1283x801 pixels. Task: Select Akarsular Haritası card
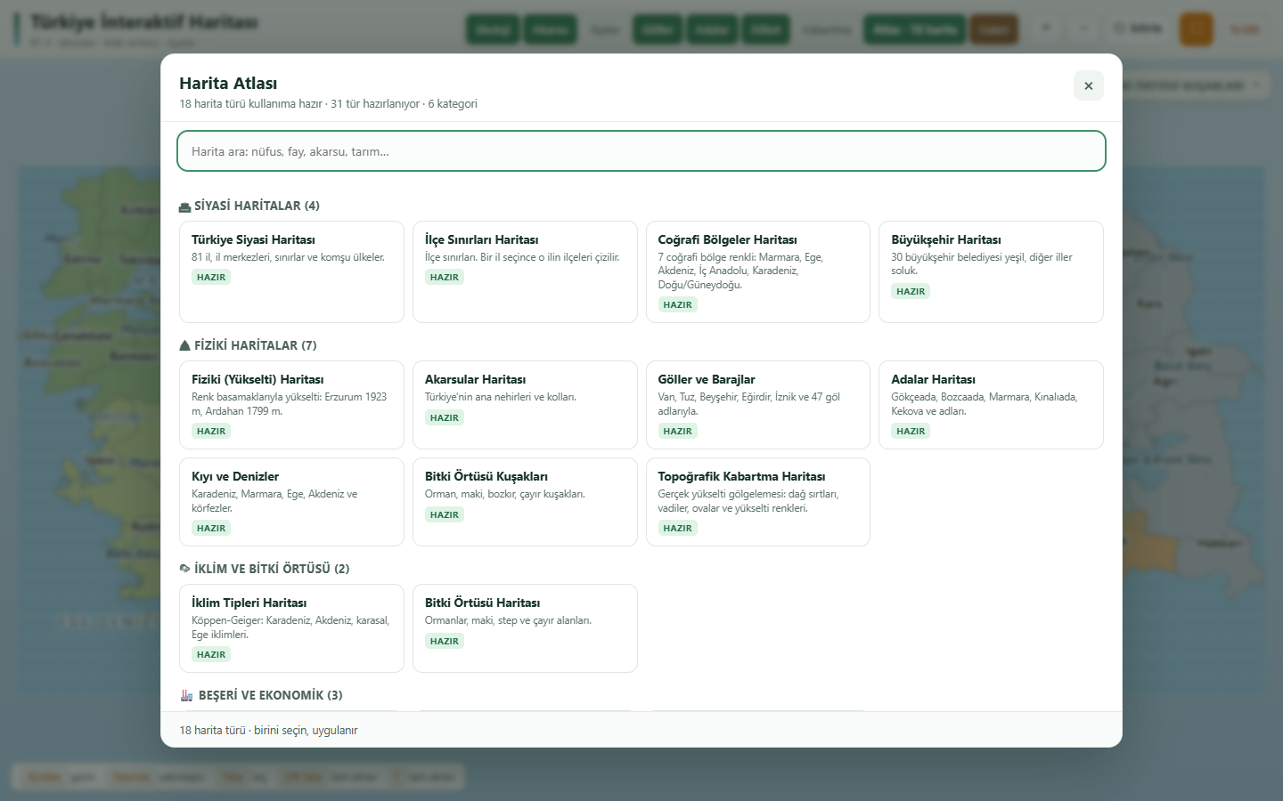(x=525, y=405)
